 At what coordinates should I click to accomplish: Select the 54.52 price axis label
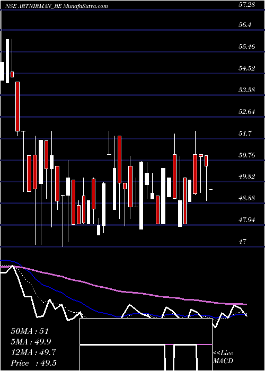pyautogui.click(x=247, y=68)
